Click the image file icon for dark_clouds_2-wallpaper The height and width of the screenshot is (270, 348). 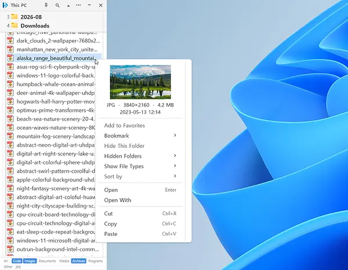click(x=10, y=41)
